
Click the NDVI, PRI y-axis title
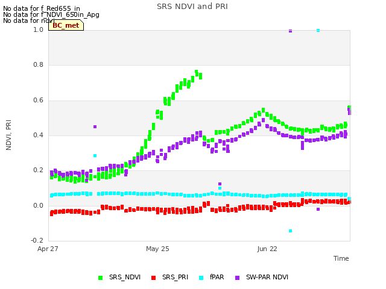pos(8,135)
